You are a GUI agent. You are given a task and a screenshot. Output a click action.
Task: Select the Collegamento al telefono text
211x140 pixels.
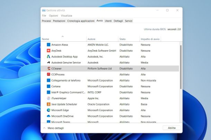[66, 80]
